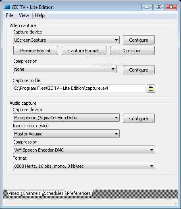Screen dimensions: 181x209
Task: Expand the UScreenCapture video device dropdown
Action: (x=66, y=40)
